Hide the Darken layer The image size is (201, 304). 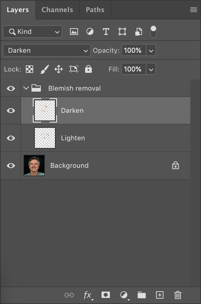click(11, 110)
